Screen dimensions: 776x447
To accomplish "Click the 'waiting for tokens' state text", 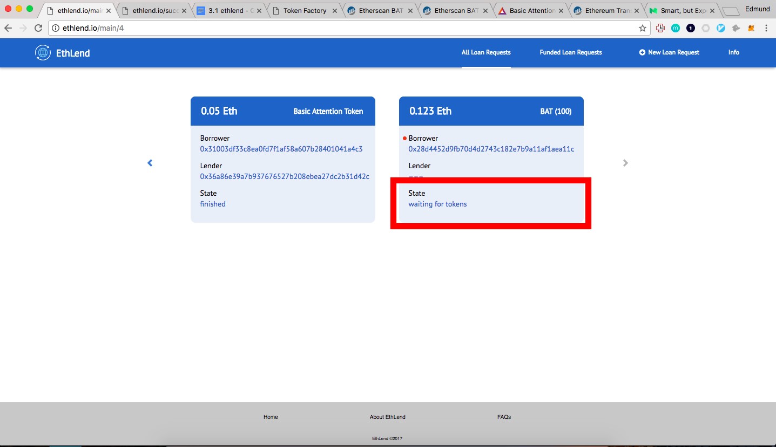I will pos(437,204).
